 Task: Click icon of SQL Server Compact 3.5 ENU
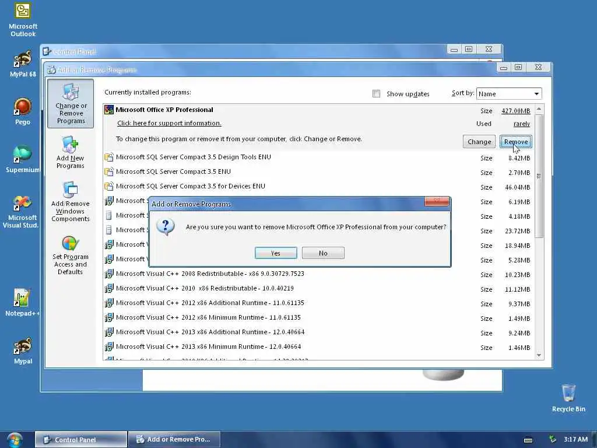pos(109,171)
